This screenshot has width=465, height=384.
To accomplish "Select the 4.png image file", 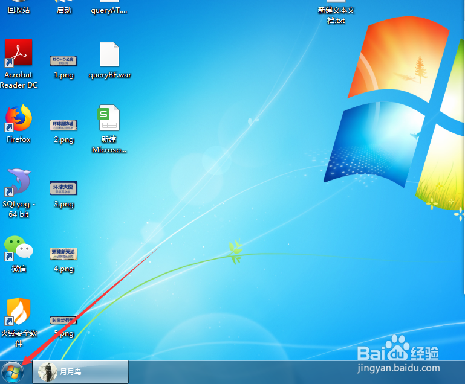I will 63,260.
